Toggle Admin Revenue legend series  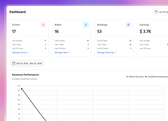(x=135, y=77)
